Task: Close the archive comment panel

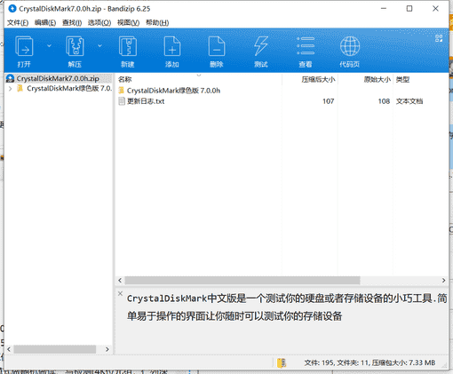Action: coord(120,293)
